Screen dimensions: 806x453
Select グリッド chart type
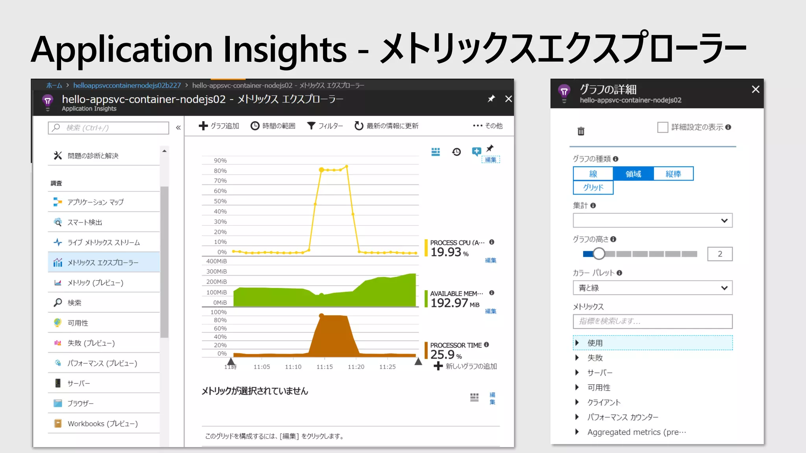(593, 187)
